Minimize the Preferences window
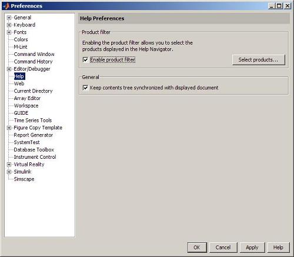This screenshot has width=294, height=257. 271,6
